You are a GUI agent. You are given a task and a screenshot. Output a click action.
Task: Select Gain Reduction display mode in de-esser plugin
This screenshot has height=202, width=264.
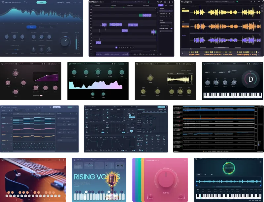click(181, 74)
